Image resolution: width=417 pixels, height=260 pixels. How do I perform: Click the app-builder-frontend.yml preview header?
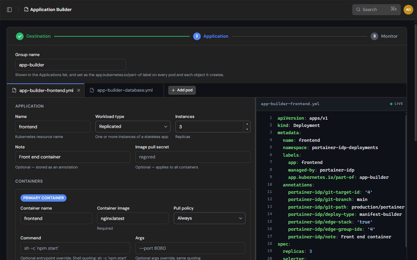[290, 104]
